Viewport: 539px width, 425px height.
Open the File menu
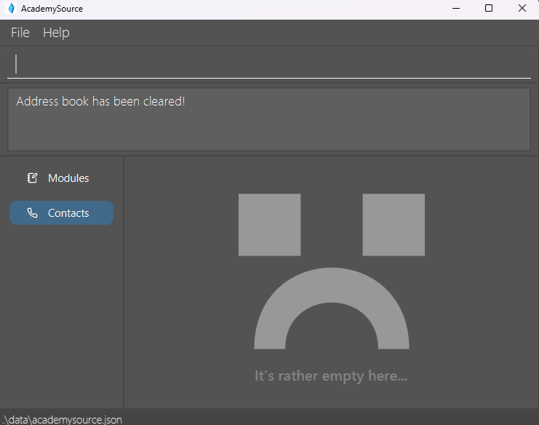pyautogui.click(x=20, y=33)
